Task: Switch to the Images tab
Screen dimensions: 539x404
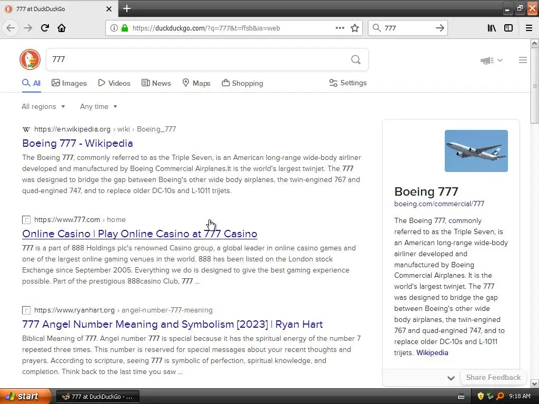Action: (69, 83)
